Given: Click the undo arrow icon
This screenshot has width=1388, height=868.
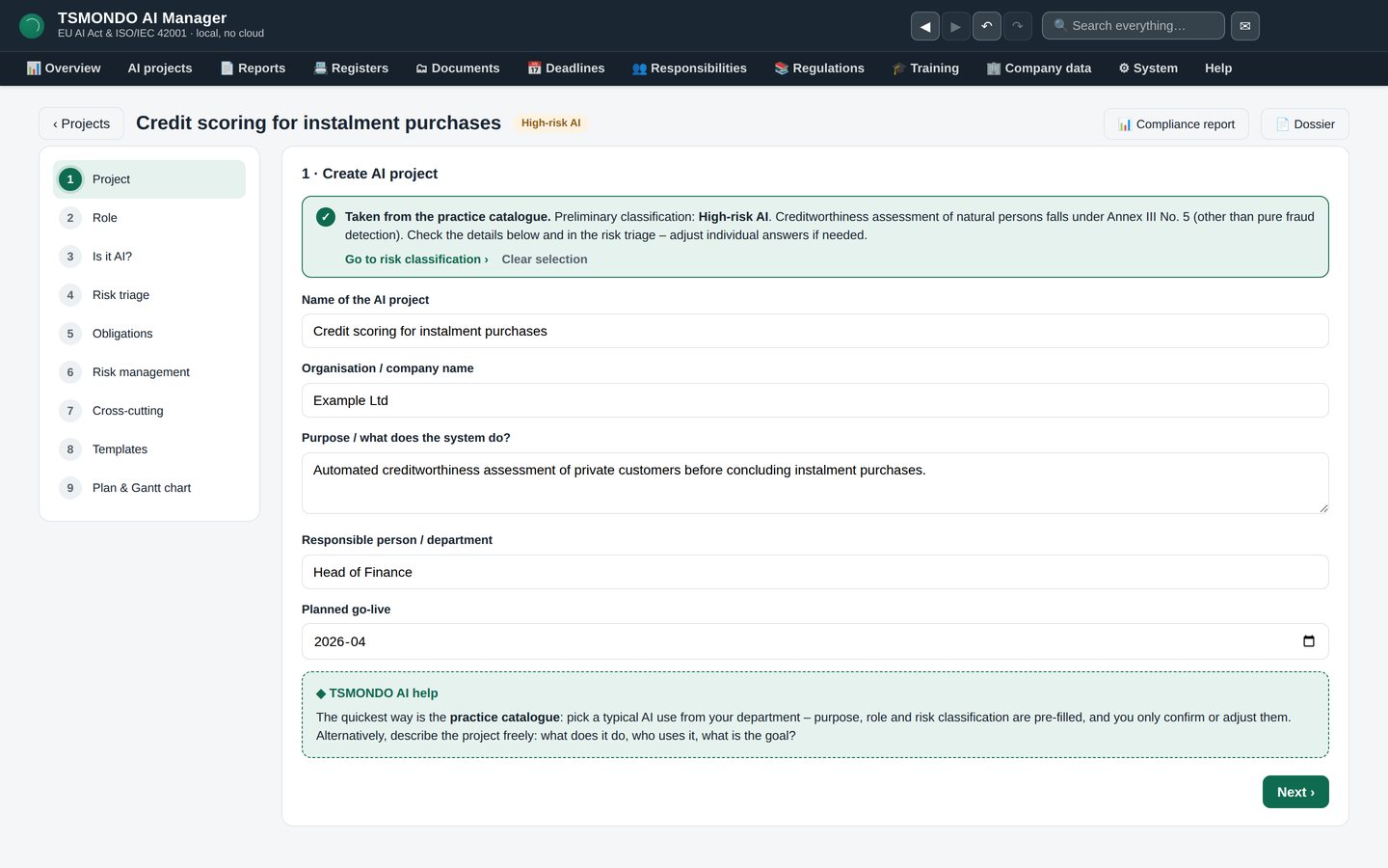Looking at the screenshot, I should [x=987, y=26].
